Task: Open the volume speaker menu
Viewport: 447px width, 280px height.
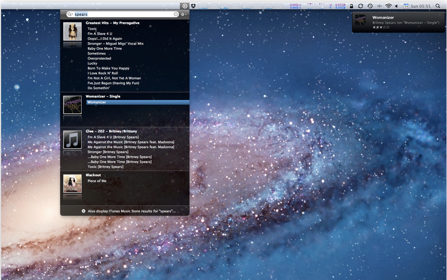Action: 396,6
